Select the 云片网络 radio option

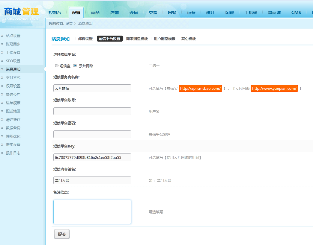tap(75, 66)
